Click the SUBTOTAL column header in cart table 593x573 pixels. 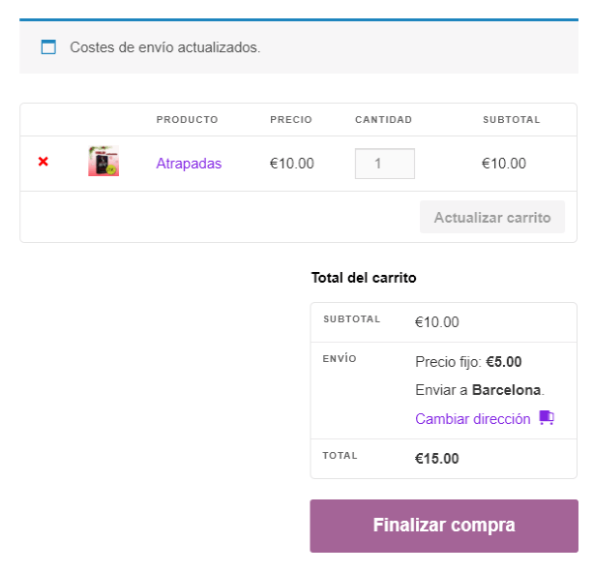[x=512, y=120]
